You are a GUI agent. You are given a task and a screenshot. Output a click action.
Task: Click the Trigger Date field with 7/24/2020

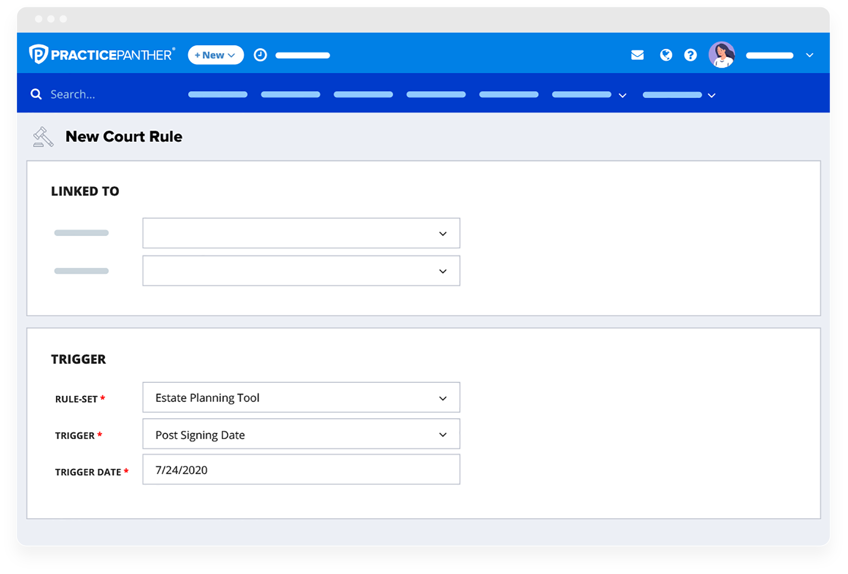coord(301,470)
